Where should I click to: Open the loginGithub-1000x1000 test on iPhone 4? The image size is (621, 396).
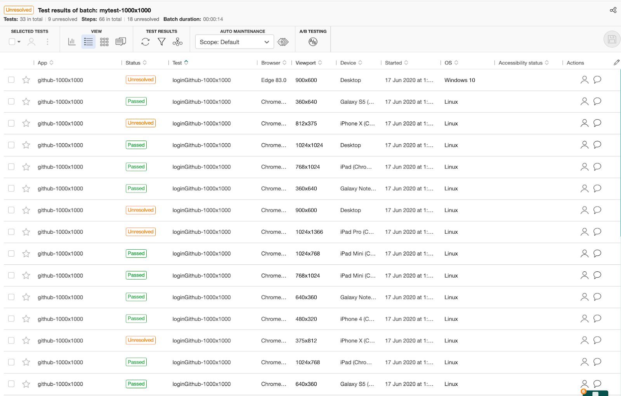(201, 319)
